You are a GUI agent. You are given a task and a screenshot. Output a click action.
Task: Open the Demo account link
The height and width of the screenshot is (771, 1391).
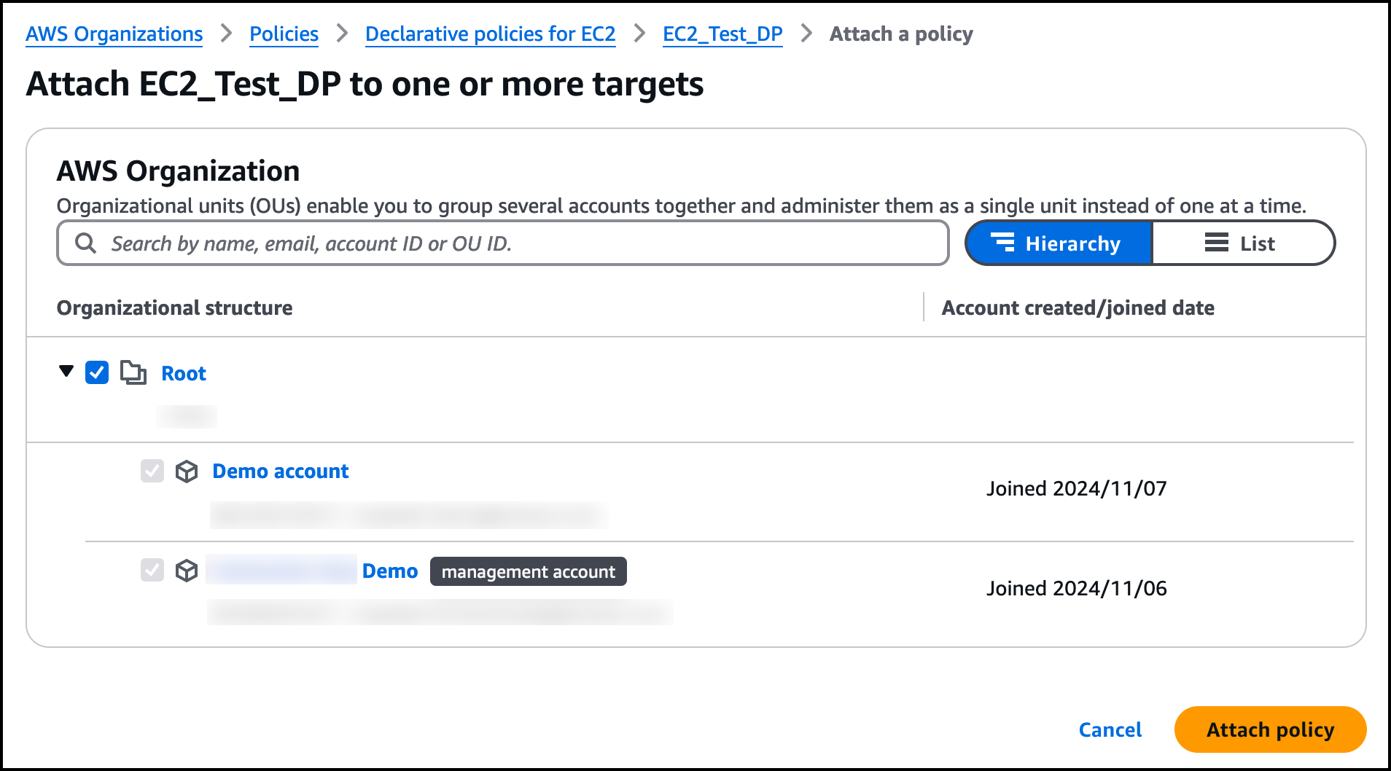[x=280, y=471]
